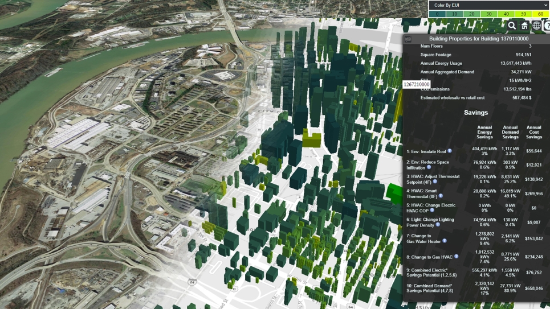This screenshot has height=309, width=550.
Task: Toggle camera icon in Building Properties header
Action: point(408,39)
